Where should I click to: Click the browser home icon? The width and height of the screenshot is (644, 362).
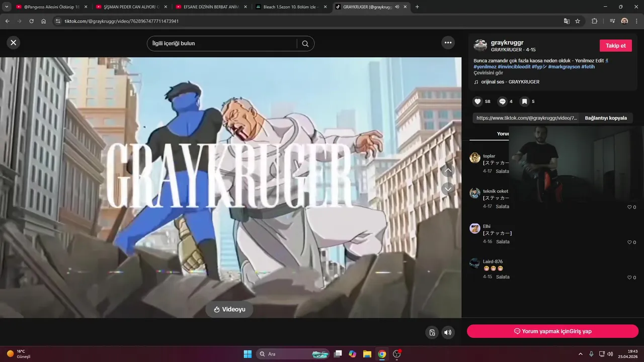click(44, 21)
